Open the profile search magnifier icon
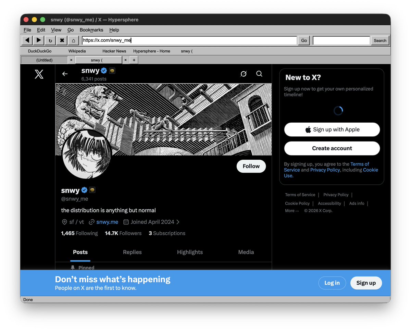This screenshot has width=411, height=330. [x=259, y=74]
